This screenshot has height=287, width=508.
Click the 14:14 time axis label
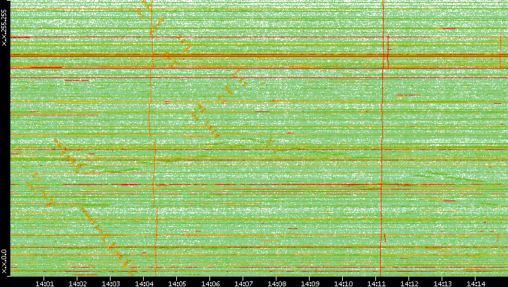click(x=476, y=284)
